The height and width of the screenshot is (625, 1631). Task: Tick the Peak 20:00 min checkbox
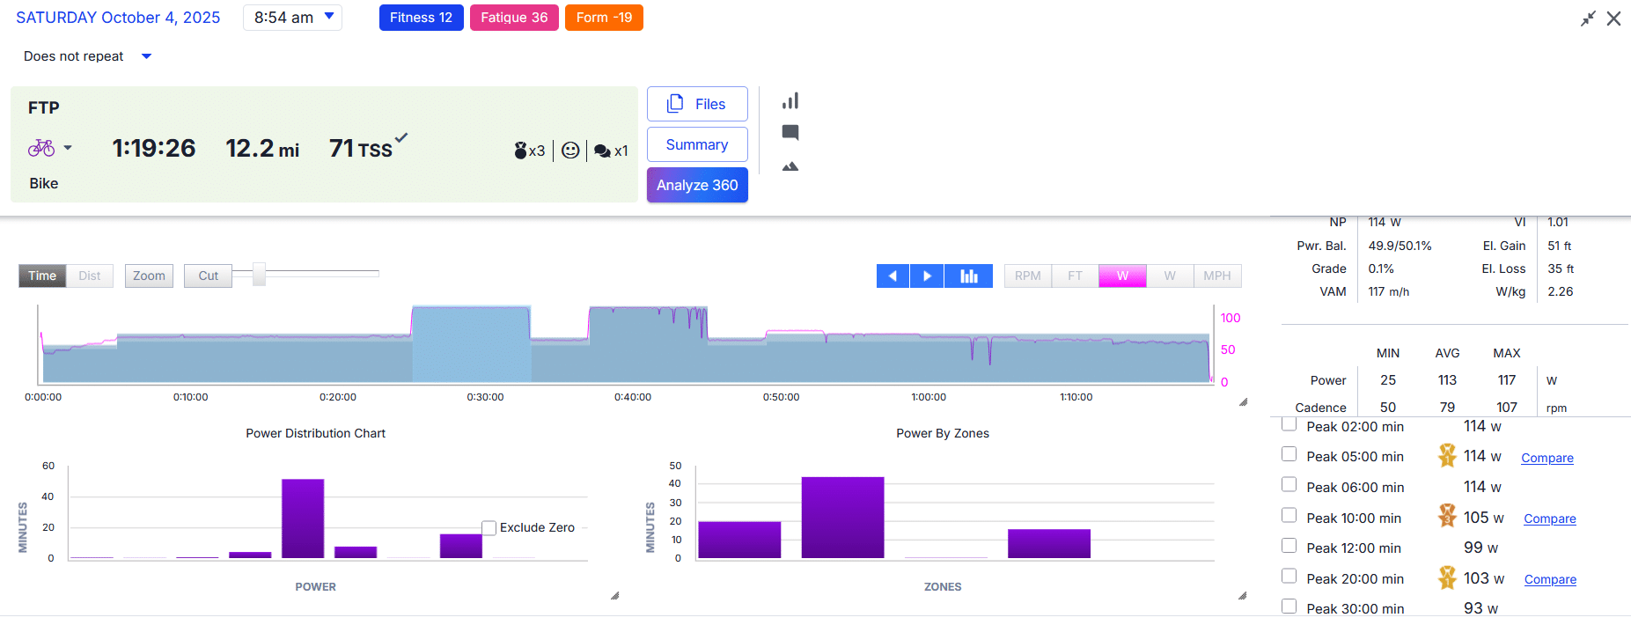pos(1289,577)
